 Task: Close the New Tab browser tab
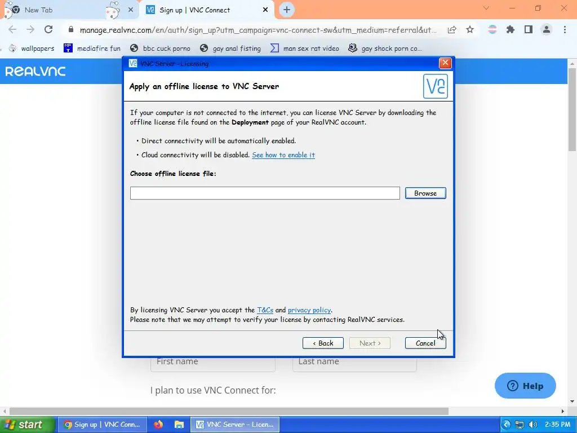(x=131, y=10)
